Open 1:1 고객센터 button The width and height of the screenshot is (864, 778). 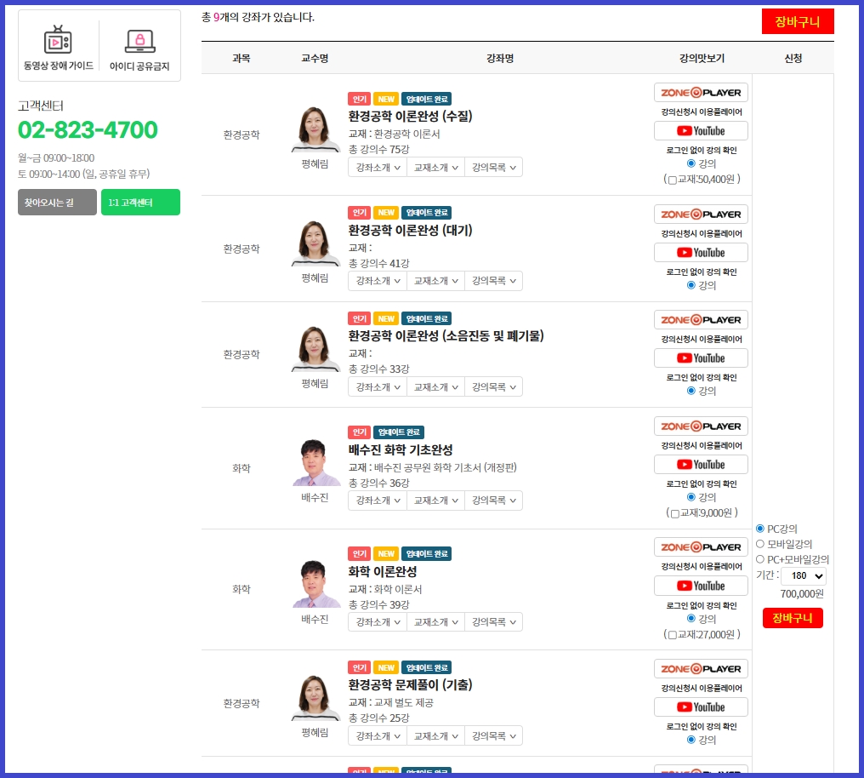140,203
